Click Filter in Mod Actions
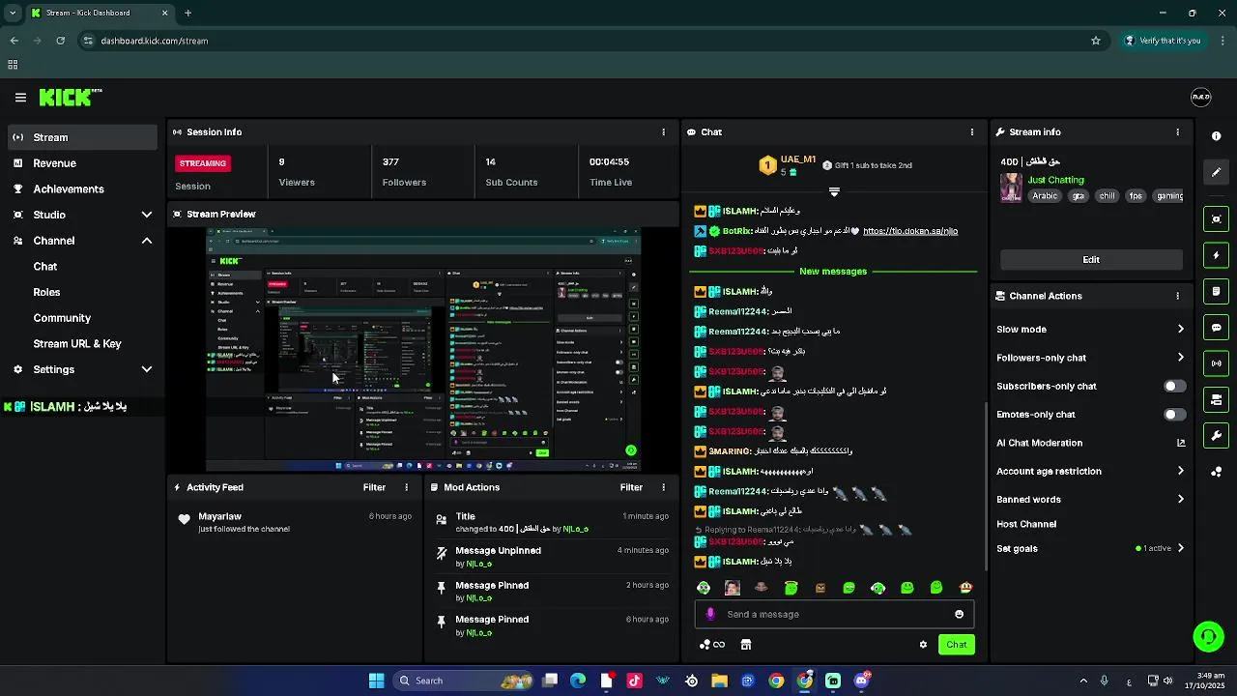Image resolution: width=1237 pixels, height=696 pixels. coord(631,488)
